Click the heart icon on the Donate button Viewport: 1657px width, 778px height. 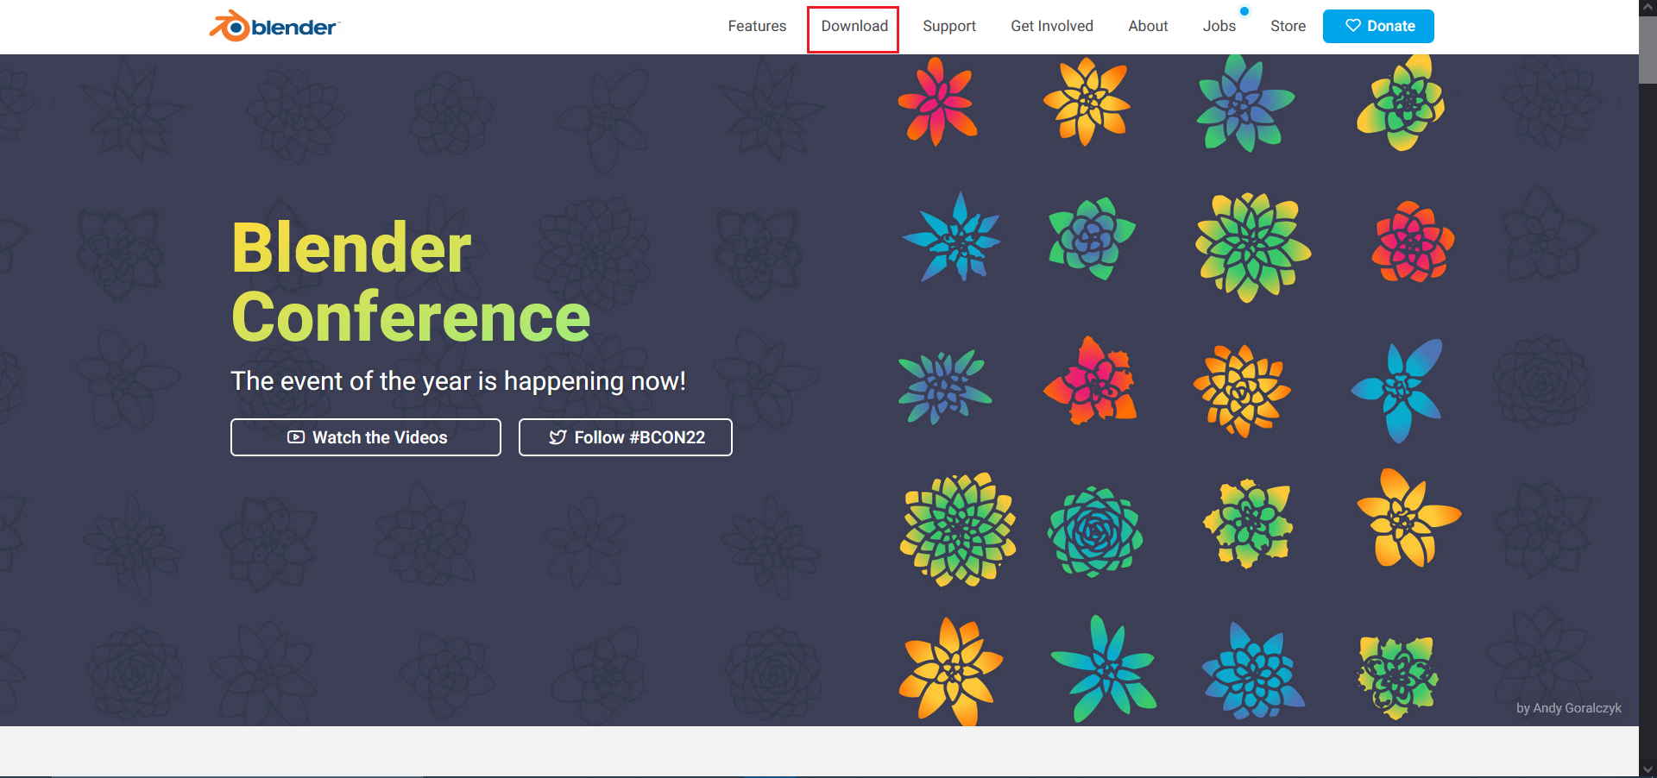click(x=1352, y=26)
